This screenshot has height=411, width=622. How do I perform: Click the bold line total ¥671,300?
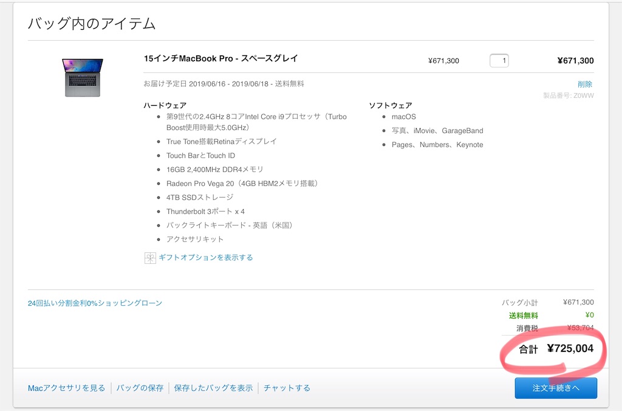point(575,61)
